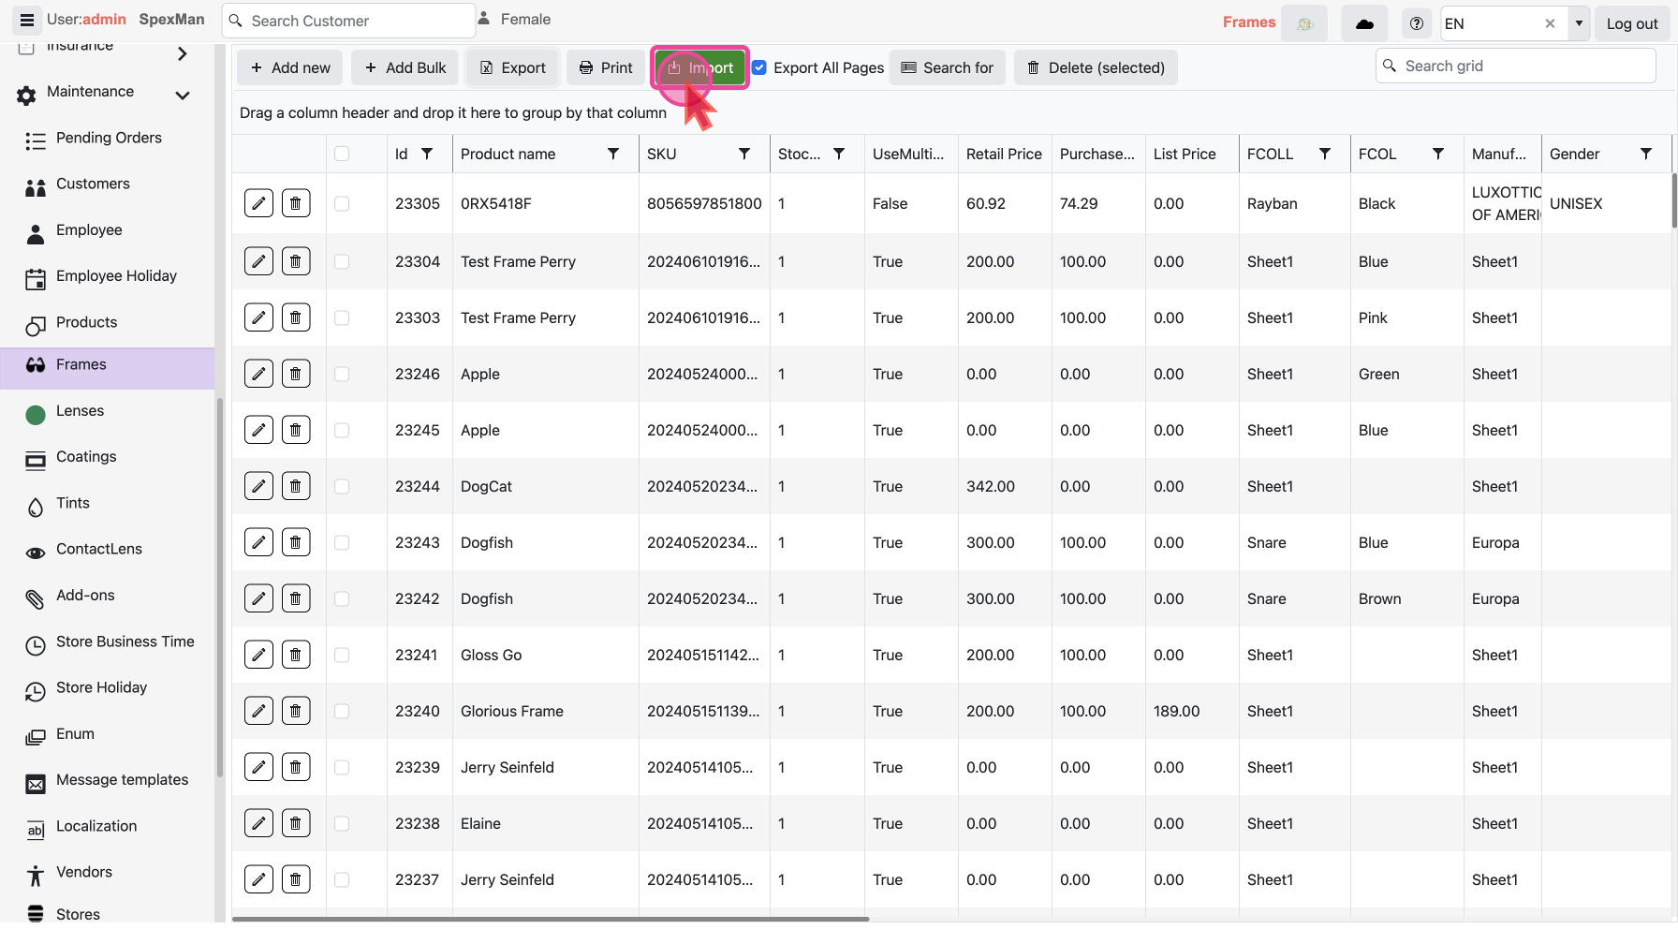Click the Add new button

point(290,67)
